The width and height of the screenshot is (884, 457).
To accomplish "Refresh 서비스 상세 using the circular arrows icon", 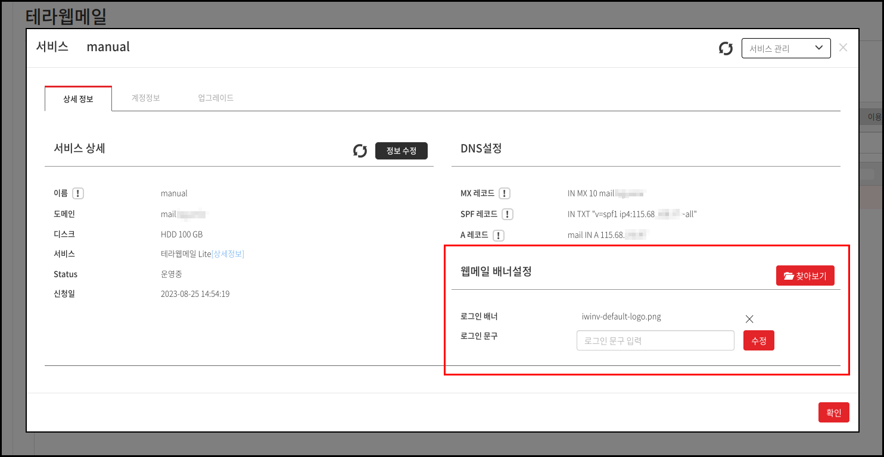I will point(360,151).
